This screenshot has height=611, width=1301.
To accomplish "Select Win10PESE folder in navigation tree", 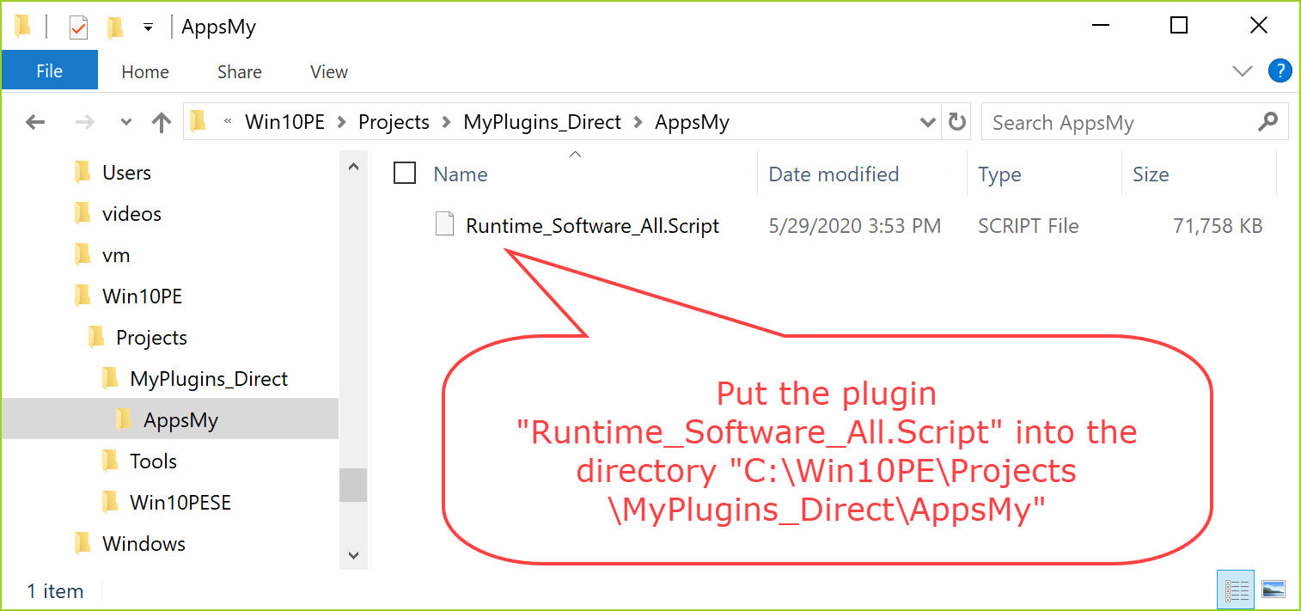I will coord(180,502).
